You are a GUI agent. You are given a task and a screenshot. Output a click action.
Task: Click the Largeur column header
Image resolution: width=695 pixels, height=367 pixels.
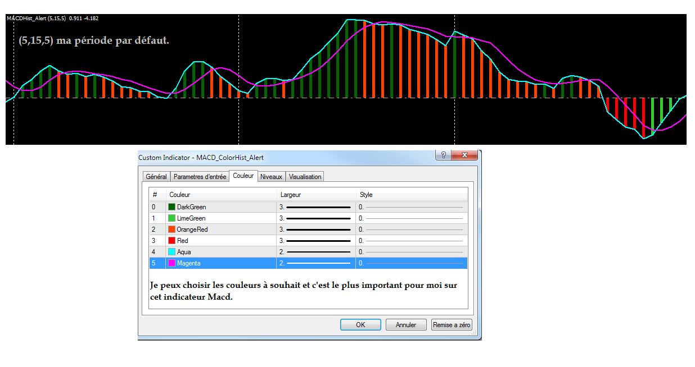pyautogui.click(x=316, y=195)
